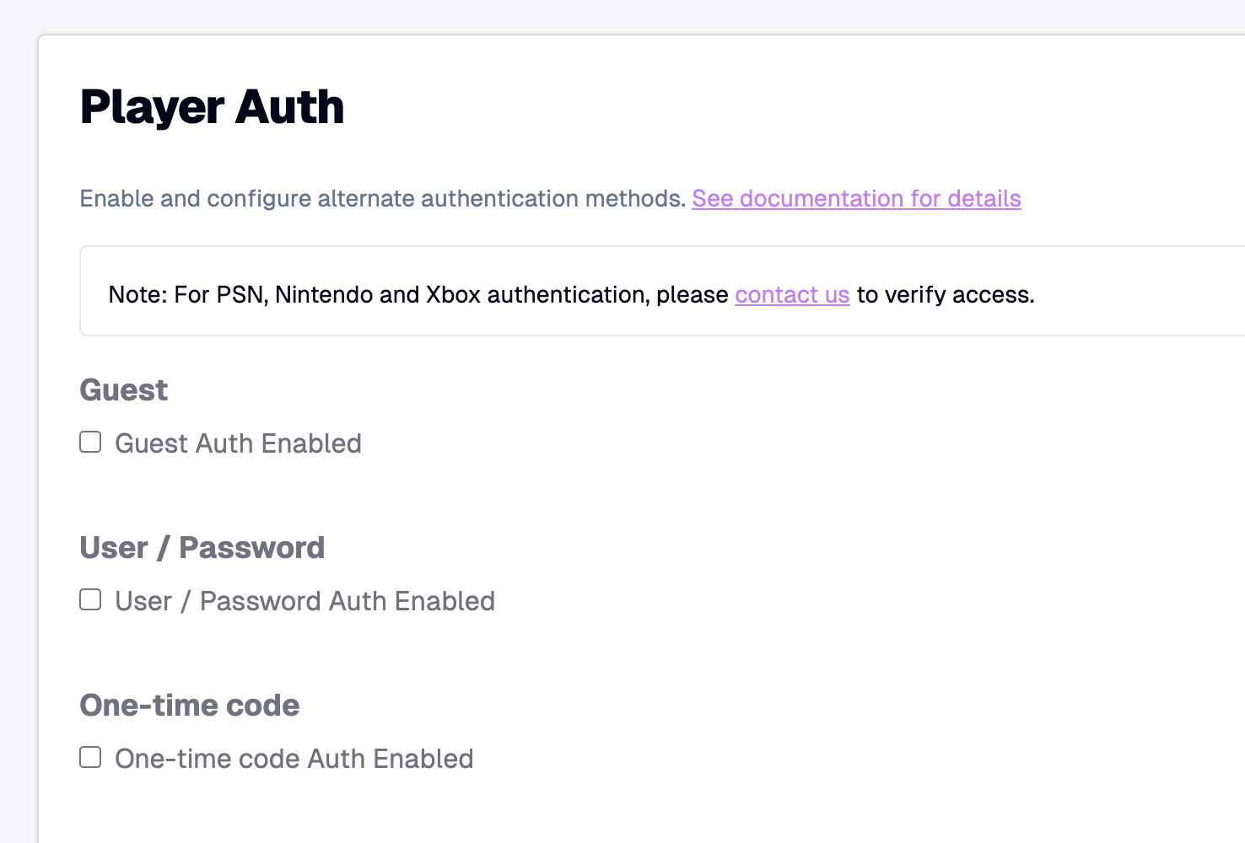Click the Guest section heading

point(124,390)
